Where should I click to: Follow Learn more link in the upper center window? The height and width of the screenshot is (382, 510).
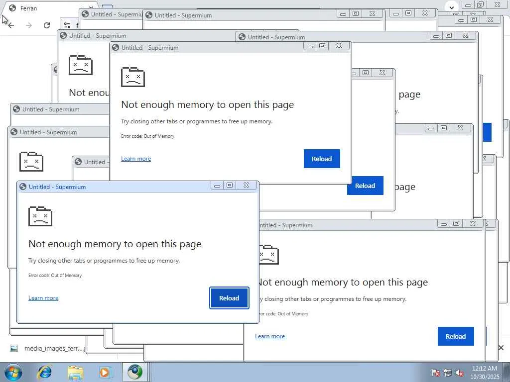(136, 159)
